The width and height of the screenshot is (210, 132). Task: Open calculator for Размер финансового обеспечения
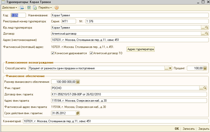click(x=78, y=82)
